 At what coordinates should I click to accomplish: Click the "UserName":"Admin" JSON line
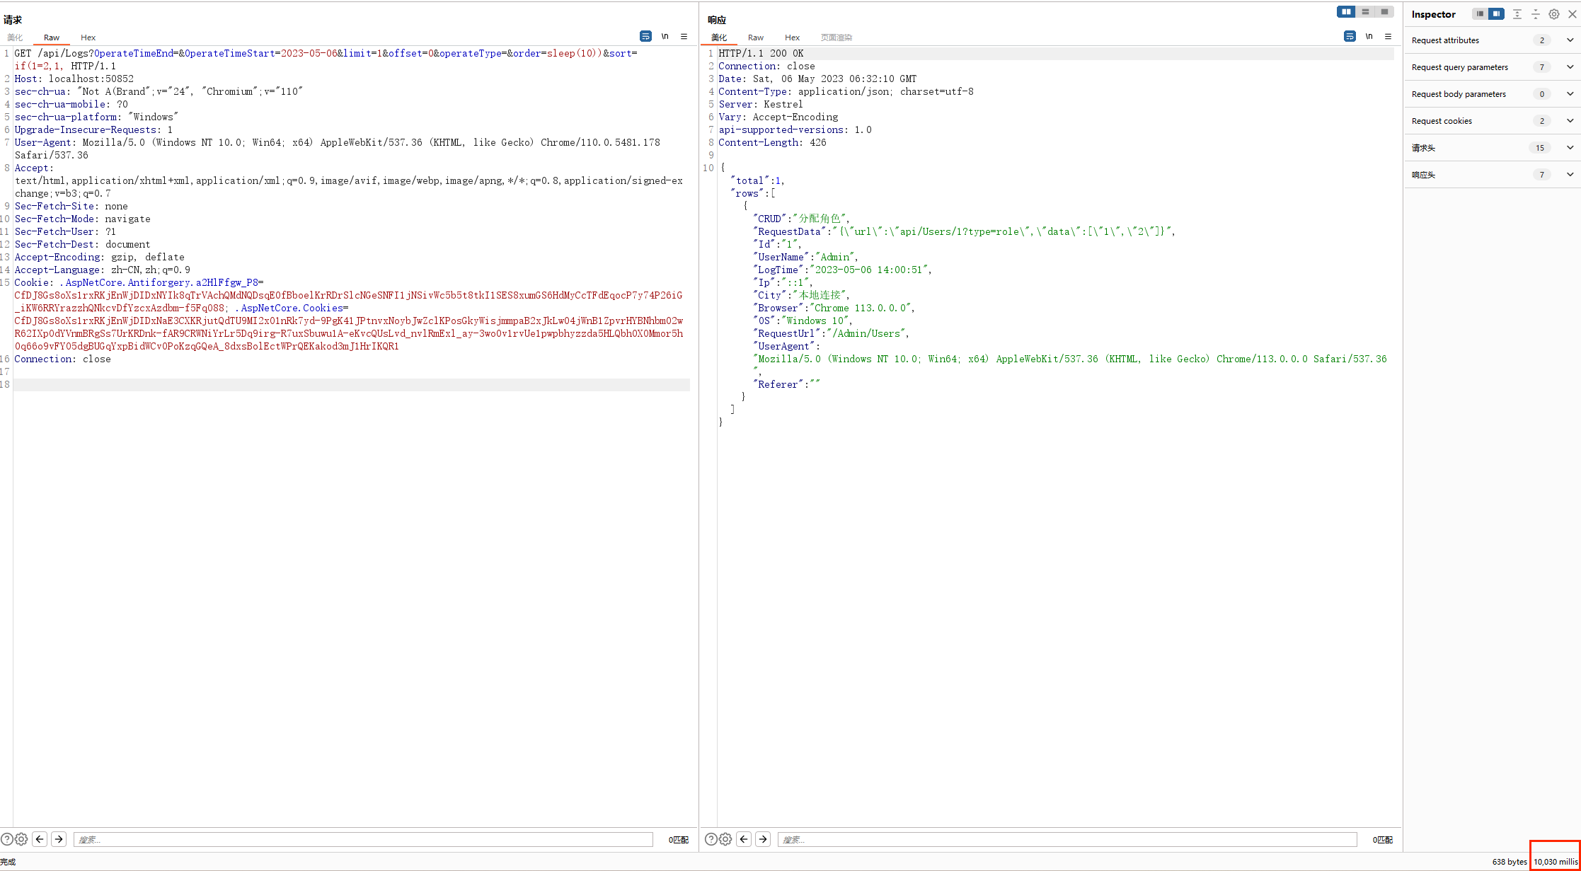point(805,257)
